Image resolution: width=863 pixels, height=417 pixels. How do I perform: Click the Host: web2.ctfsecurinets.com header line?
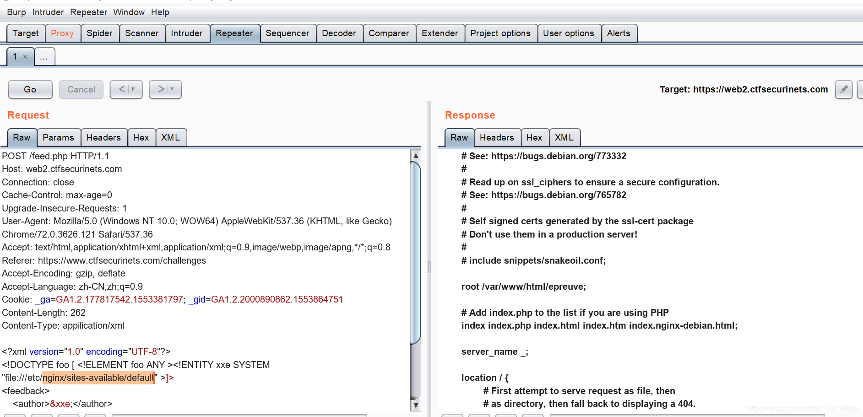click(62, 169)
